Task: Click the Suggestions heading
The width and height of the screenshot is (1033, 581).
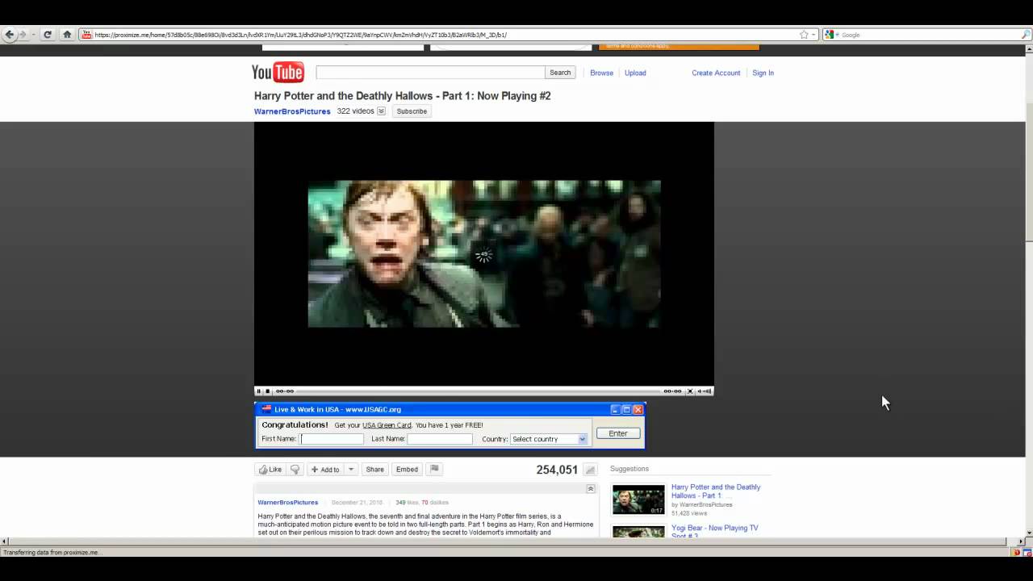Action: coord(629,469)
